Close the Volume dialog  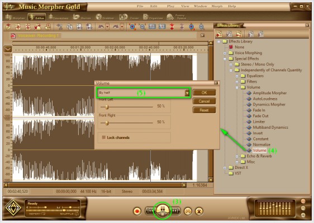pyautogui.click(x=216, y=83)
